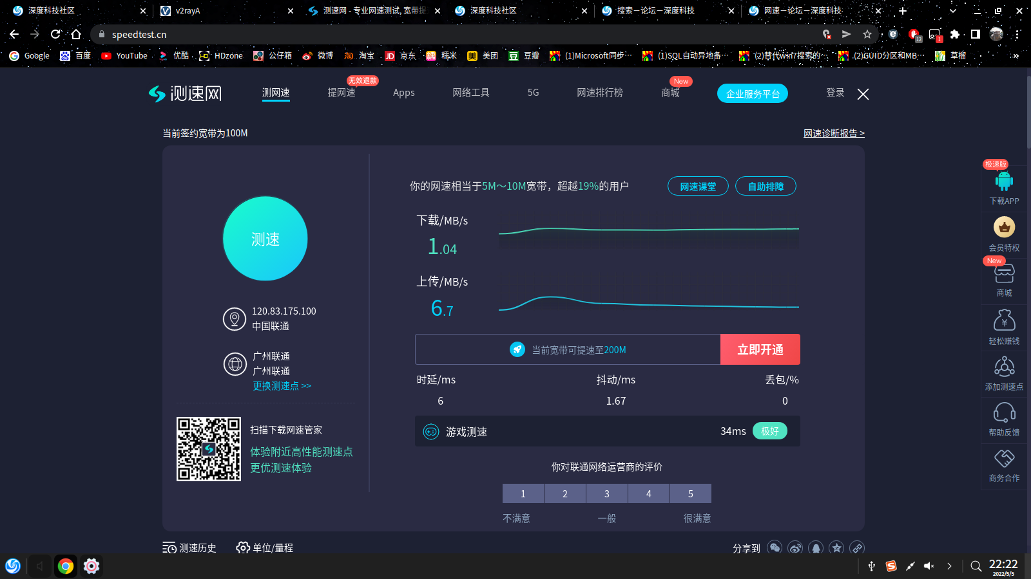Open the 网络工具 menu item
The width and height of the screenshot is (1031, 579).
pos(471,93)
